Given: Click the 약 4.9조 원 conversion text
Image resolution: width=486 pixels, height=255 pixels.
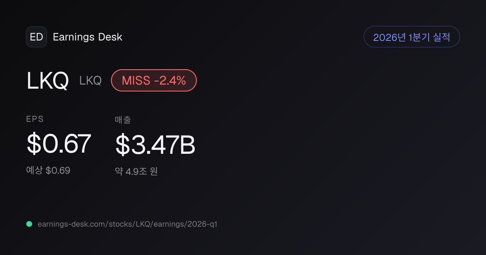Looking at the screenshot, I should (x=136, y=171).
